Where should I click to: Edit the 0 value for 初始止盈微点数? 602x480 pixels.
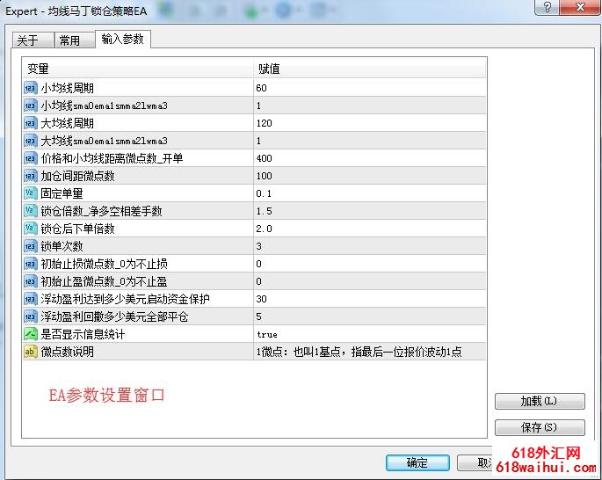tap(370, 281)
